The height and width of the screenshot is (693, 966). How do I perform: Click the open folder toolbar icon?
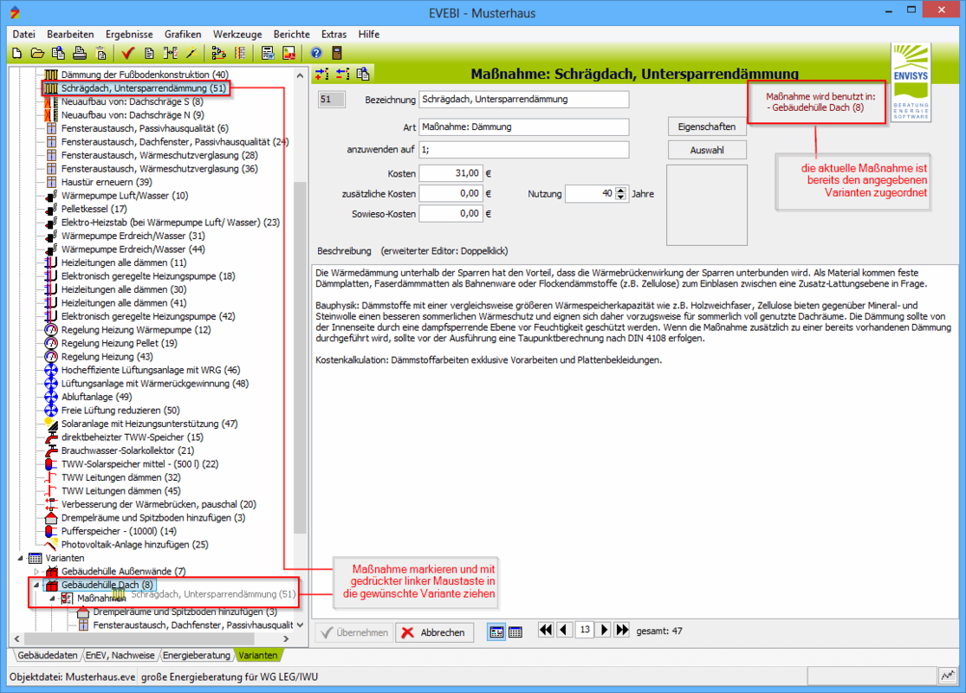(x=37, y=54)
